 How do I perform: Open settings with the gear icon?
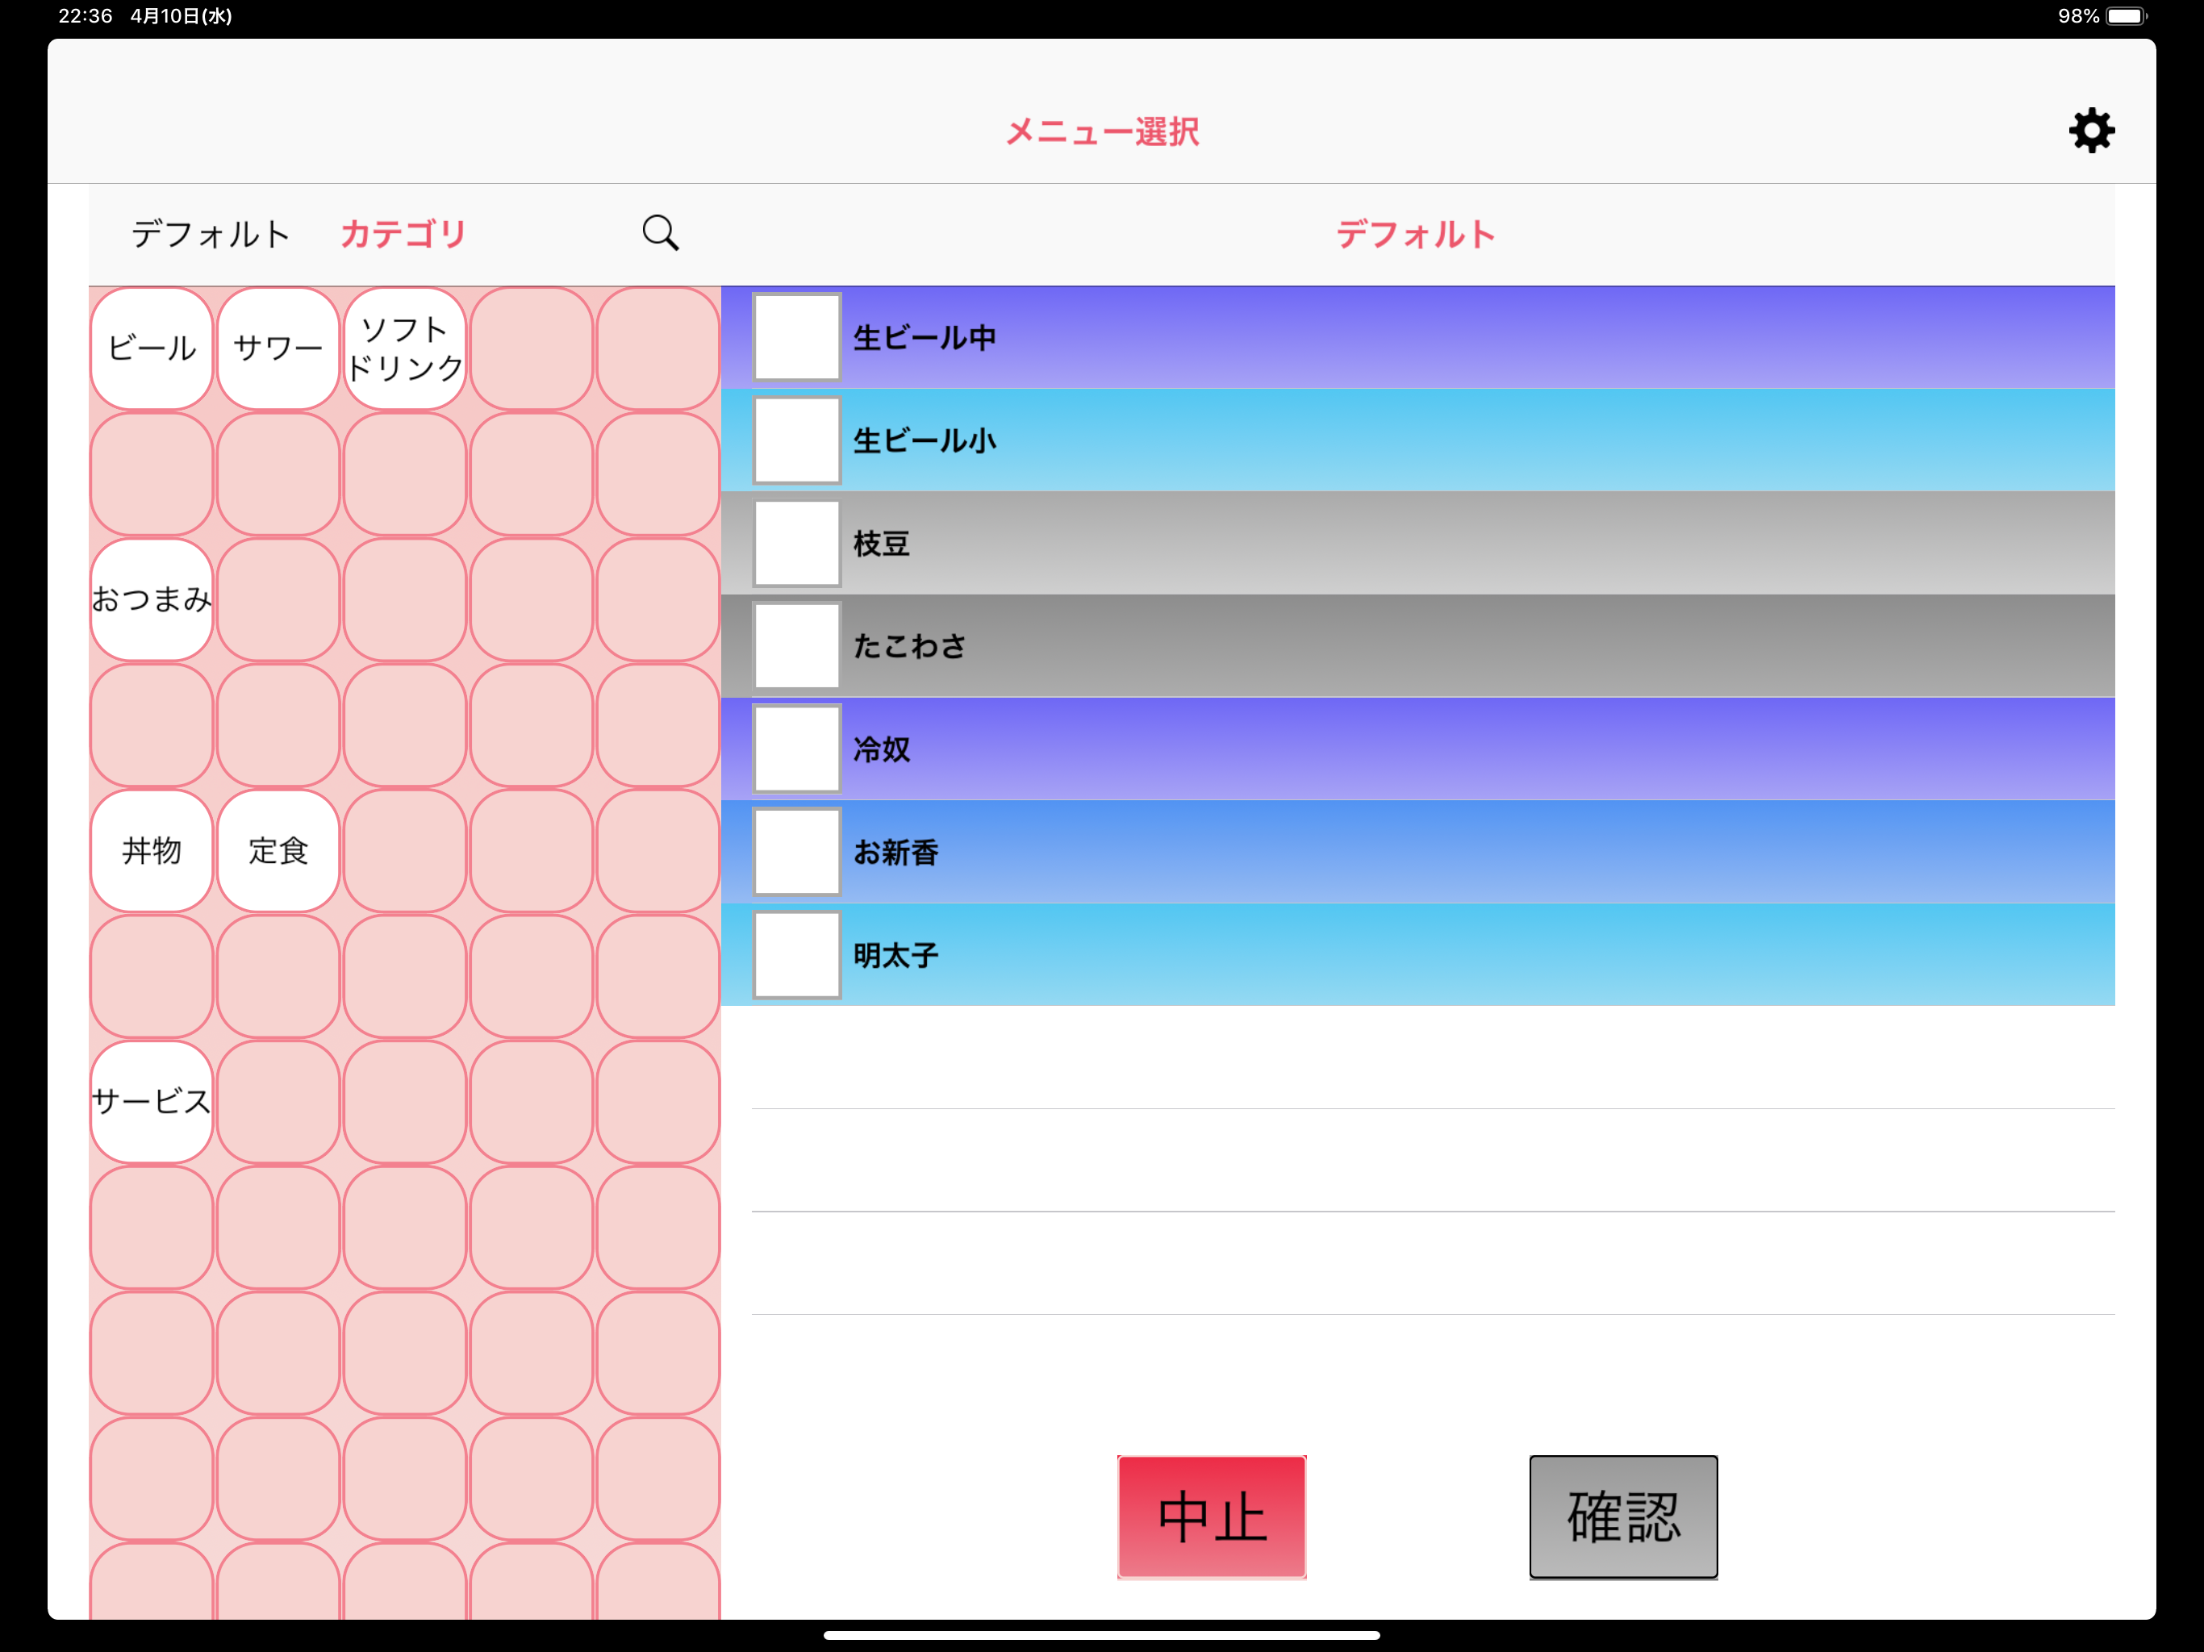click(2090, 131)
